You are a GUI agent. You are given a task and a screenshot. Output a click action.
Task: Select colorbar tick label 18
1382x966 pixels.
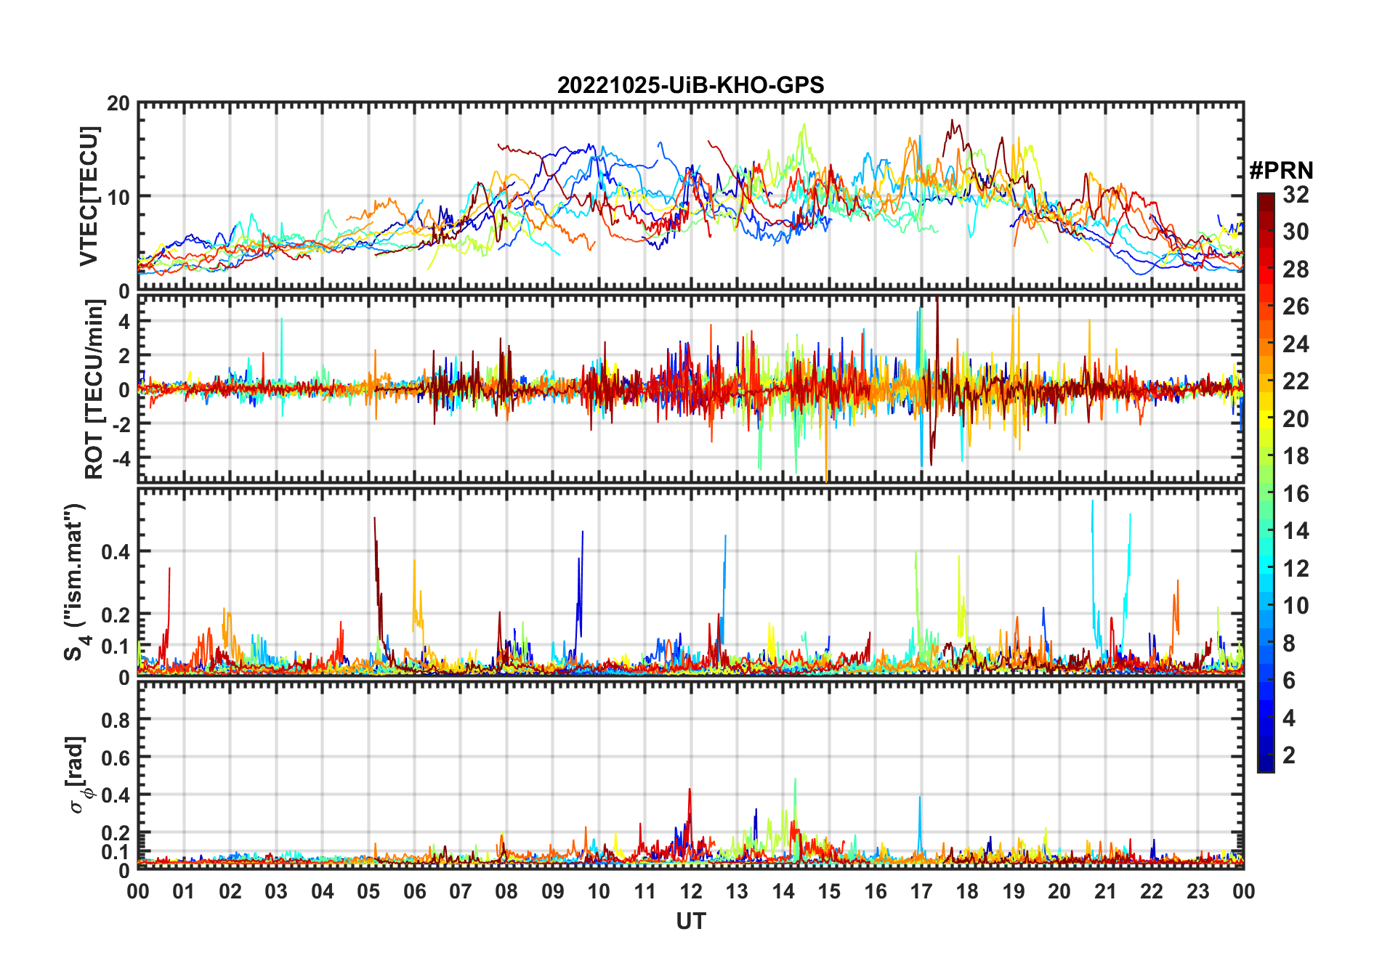(x=1296, y=456)
